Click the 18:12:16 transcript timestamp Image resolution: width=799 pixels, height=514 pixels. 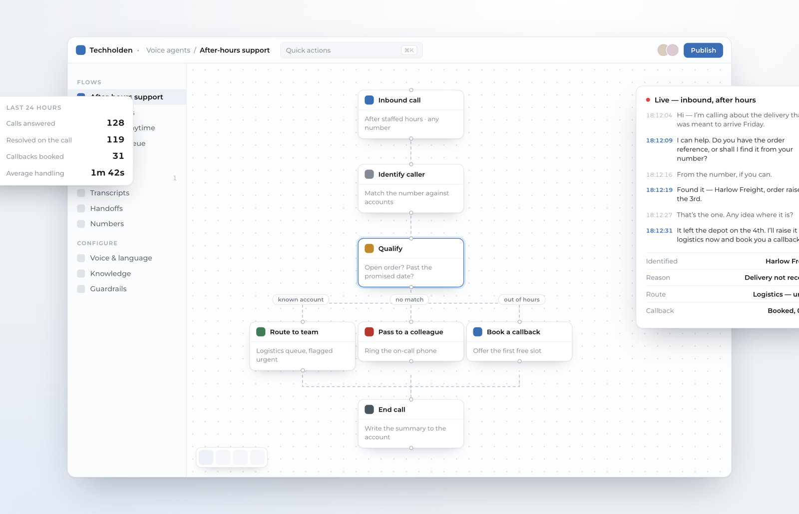click(x=659, y=175)
